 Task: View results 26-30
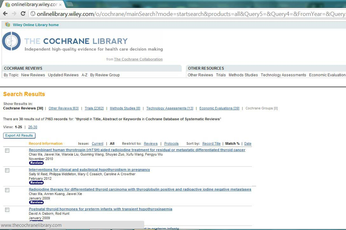point(33,127)
